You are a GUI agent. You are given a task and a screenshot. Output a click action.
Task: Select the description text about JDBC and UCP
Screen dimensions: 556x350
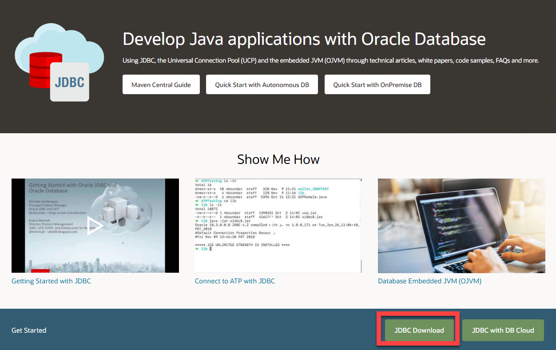pos(331,60)
